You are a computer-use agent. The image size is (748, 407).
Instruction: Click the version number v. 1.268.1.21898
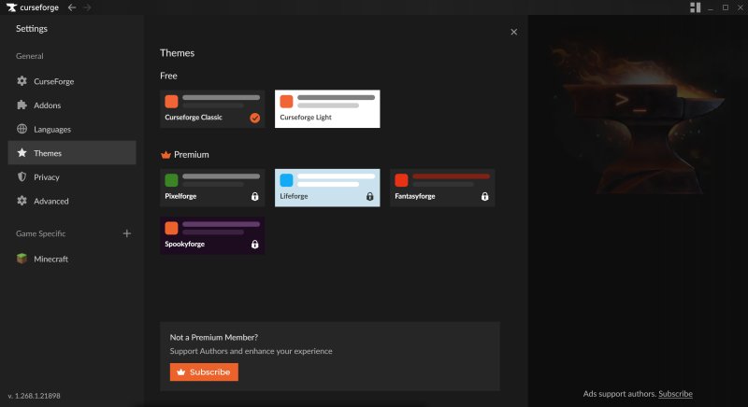pyautogui.click(x=34, y=396)
